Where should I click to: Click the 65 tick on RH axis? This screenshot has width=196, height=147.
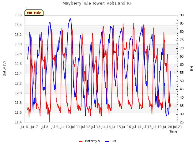(182, 56)
